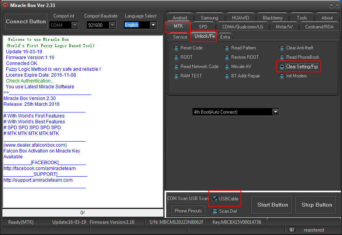Open the Samsung tab
This screenshot has width=342, height=235.
click(209, 18)
